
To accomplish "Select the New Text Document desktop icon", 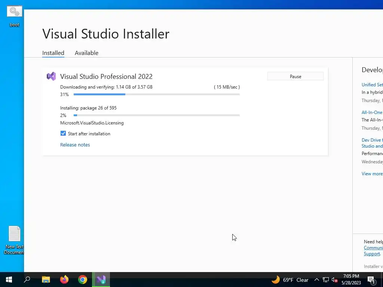I will 14,240.
